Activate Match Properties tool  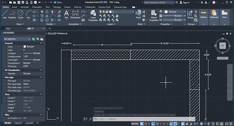(154, 16)
